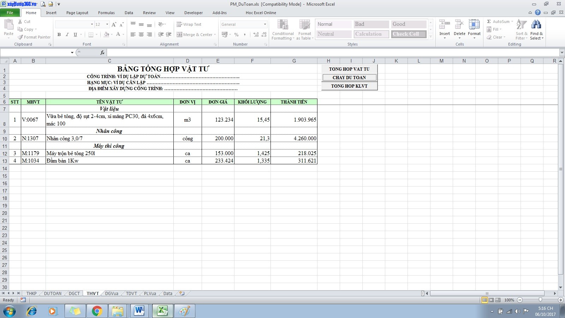Switch to the Page Layout ribbon tab
This screenshot has width=565, height=318.
(77, 13)
